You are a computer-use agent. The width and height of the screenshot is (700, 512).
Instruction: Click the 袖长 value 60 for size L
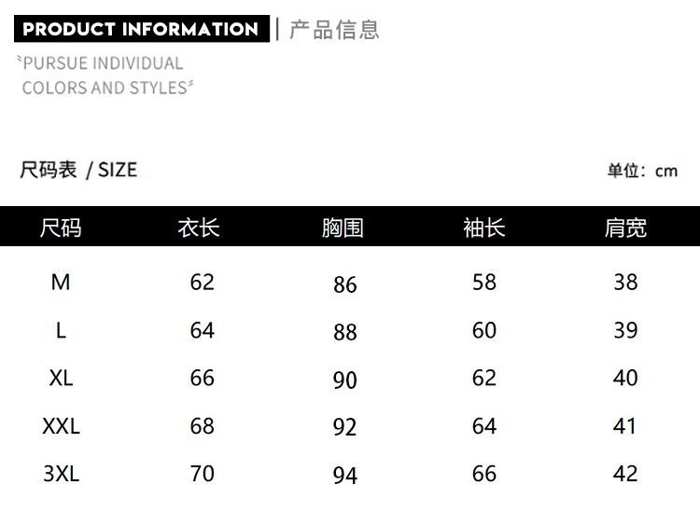coord(484,330)
